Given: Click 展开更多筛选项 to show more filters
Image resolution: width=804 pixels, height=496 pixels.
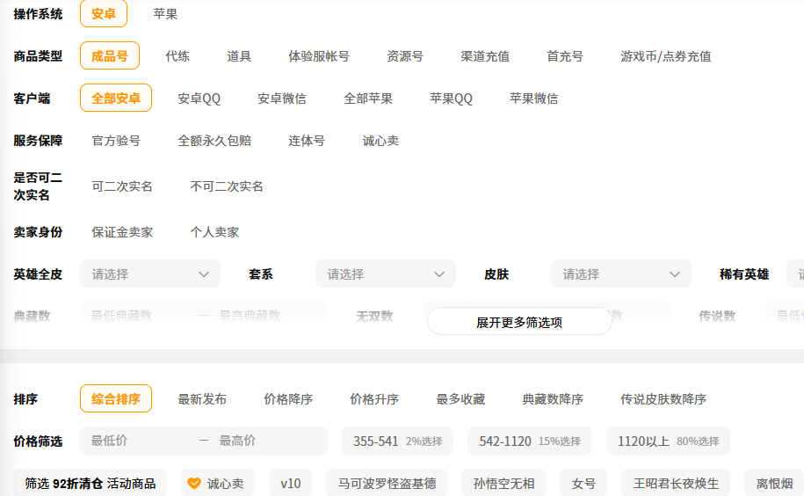Looking at the screenshot, I should point(519,322).
